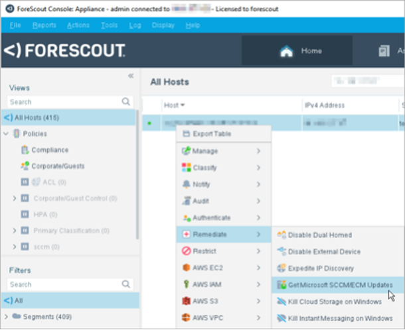Click the Home house icon
This screenshot has height=330, width=405.
(x=286, y=51)
